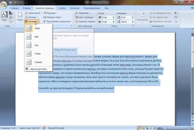Choose two columns (Две) option
This screenshot has height=130, width=194.
click(x=38, y=37)
